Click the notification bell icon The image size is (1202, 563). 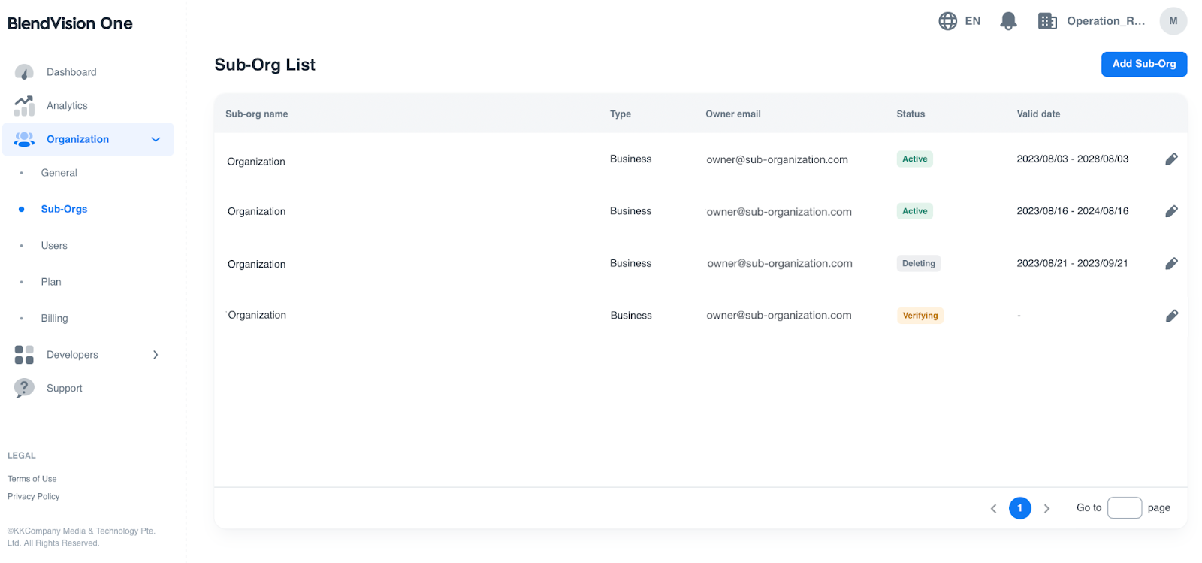coord(1008,21)
